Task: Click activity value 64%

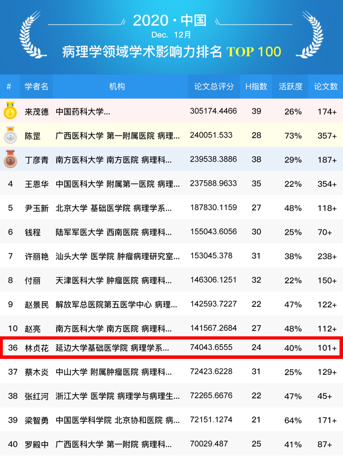Action: tap(293, 420)
